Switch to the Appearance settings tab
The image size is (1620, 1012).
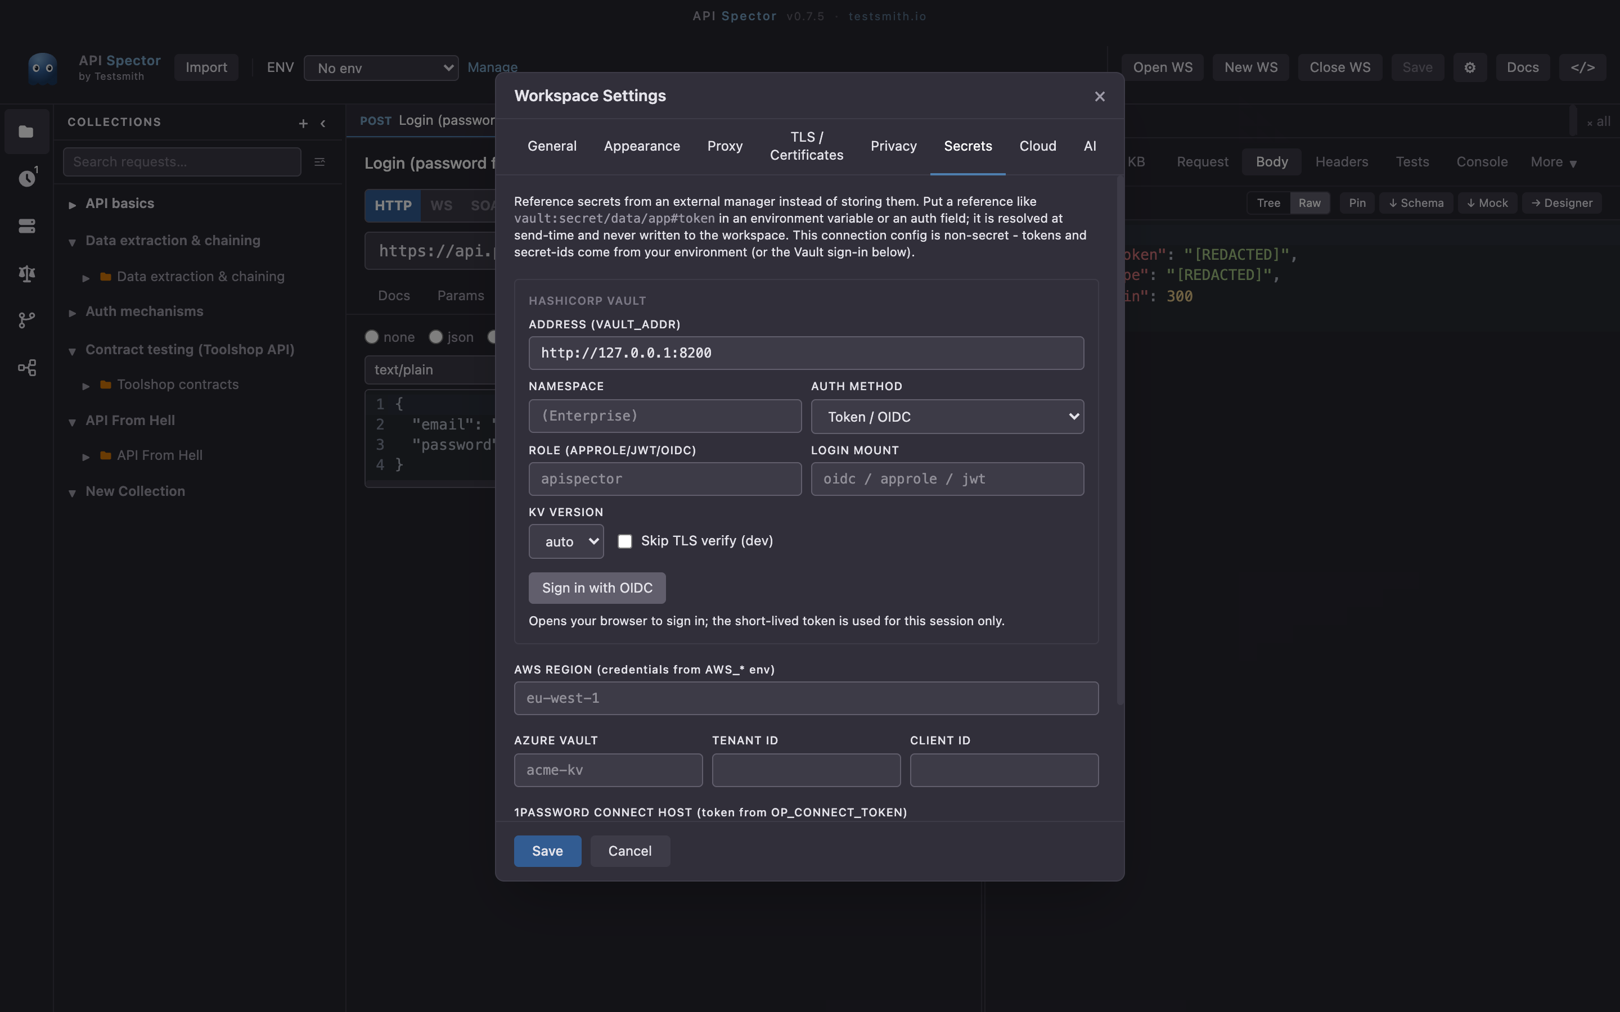click(642, 146)
